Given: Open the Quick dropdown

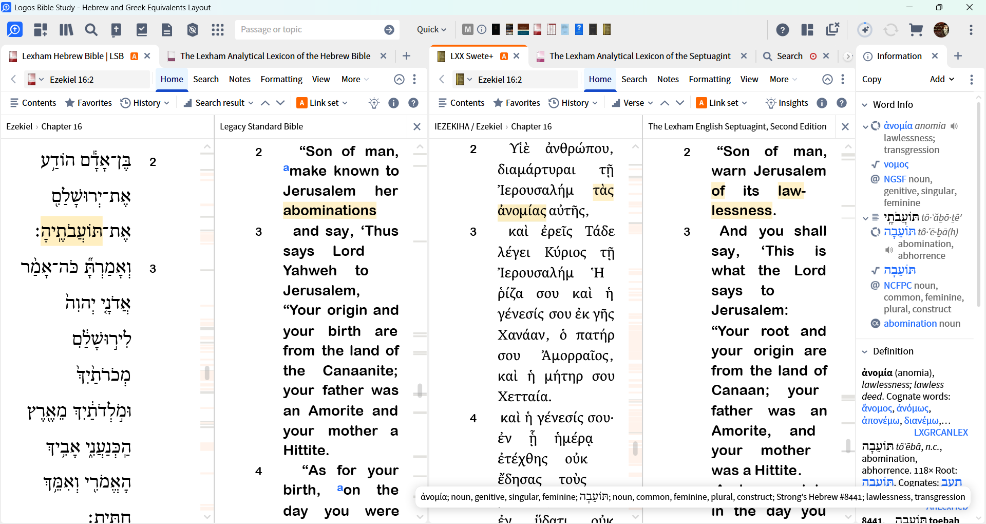Looking at the screenshot, I should pyautogui.click(x=431, y=30).
